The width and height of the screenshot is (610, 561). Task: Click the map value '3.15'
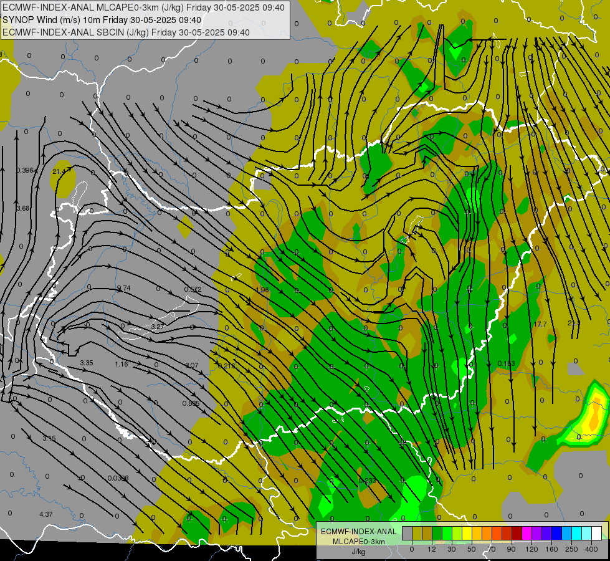click(x=49, y=438)
